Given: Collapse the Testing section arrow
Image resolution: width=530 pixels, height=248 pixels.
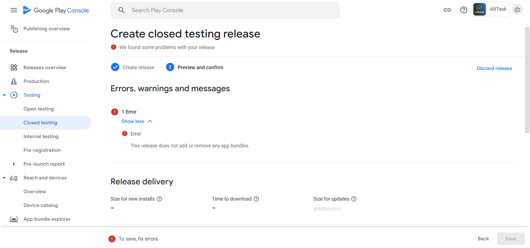Looking at the screenshot, I should [4, 95].
